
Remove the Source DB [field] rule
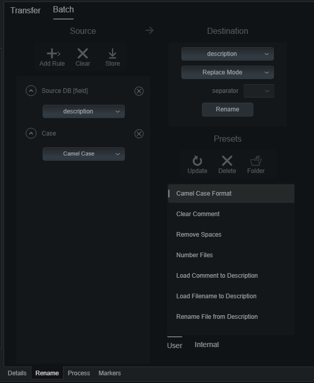(x=139, y=91)
